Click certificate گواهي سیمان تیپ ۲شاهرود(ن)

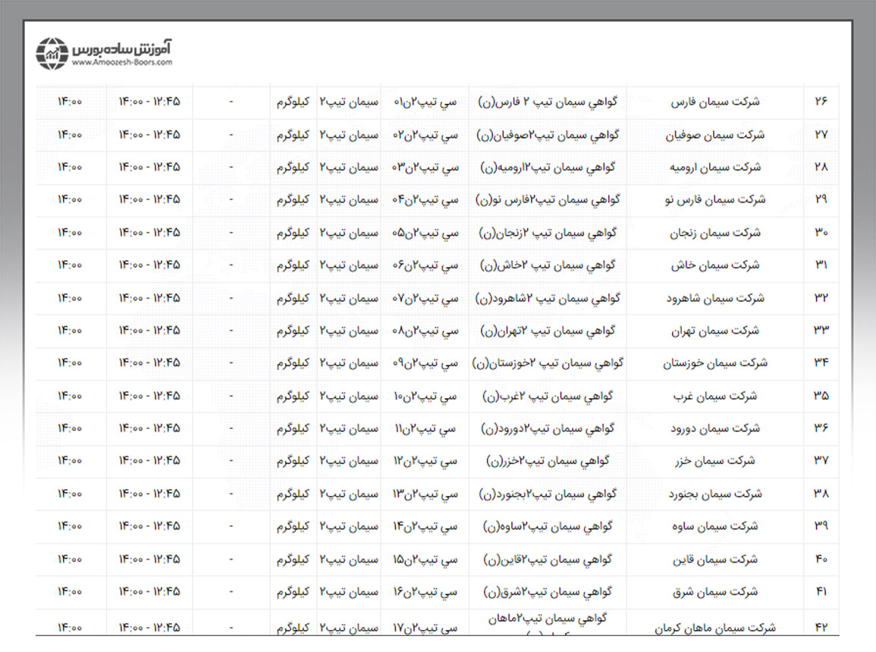click(x=547, y=298)
